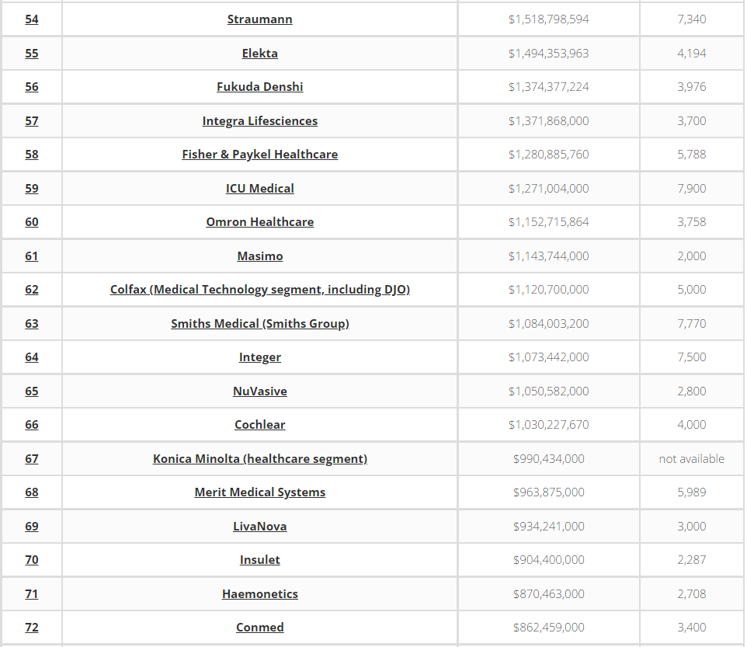Open the Straumann company link
The width and height of the screenshot is (747, 647).
pyautogui.click(x=259, y=19)
